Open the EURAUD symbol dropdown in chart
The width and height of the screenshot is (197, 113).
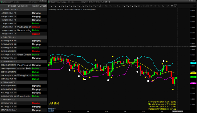(62, 2)
